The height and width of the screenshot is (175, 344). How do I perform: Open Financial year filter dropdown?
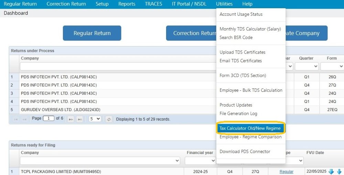coord(200,161)
